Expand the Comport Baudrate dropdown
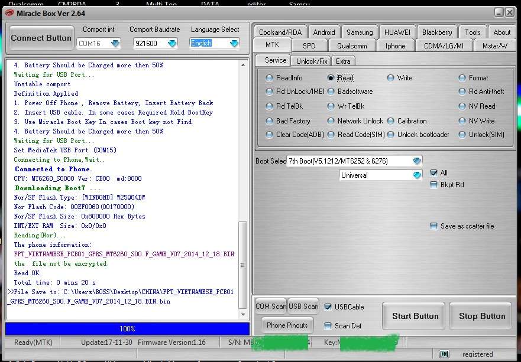Screen dimensions: 521x362 click(171, 43)
